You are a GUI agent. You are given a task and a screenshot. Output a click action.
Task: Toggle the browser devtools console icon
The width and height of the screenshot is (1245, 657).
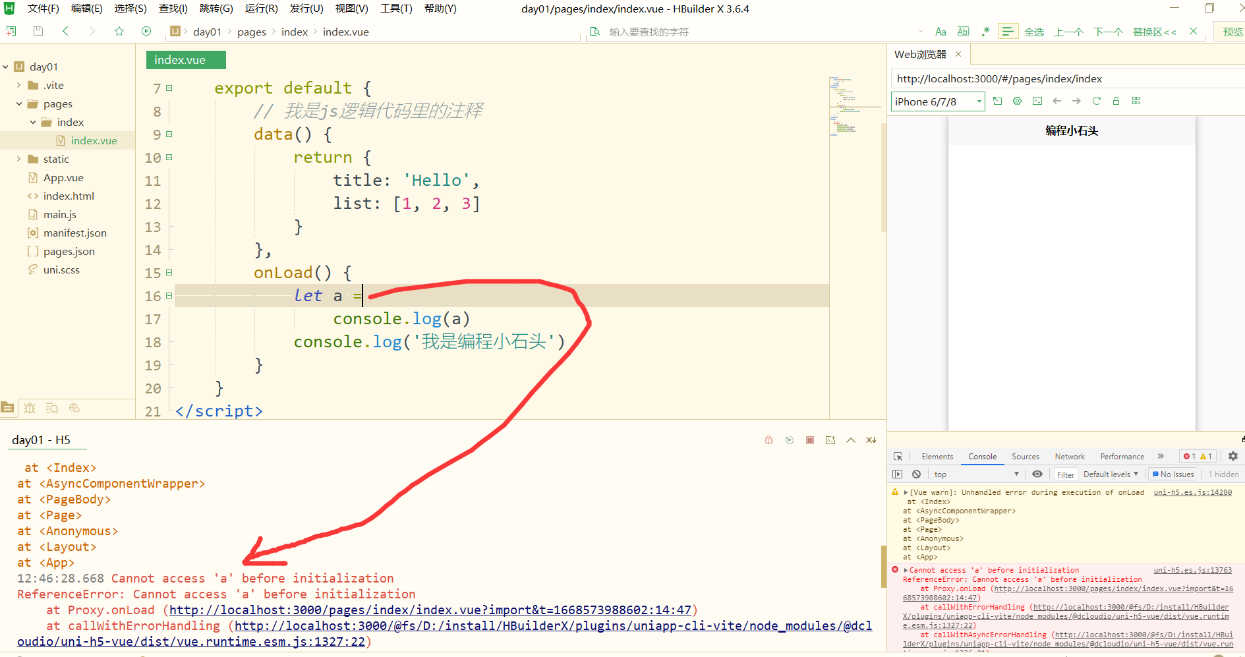(x=1037, y=101)
